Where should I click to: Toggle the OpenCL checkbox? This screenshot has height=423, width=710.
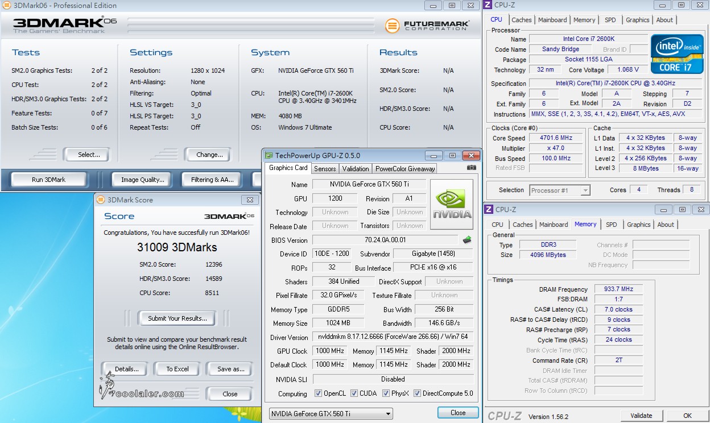pyautogui.click(x=319, y=393)
